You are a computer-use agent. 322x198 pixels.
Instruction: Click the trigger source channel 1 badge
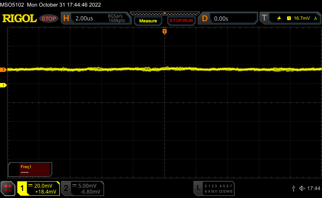tap(289, 18)
